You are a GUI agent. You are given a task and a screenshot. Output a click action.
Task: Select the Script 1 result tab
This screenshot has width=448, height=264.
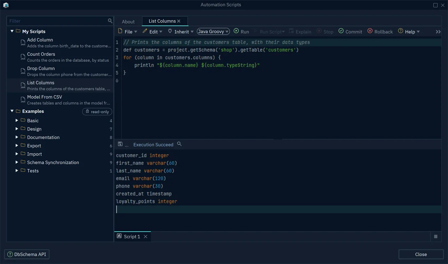click(132, 236)
